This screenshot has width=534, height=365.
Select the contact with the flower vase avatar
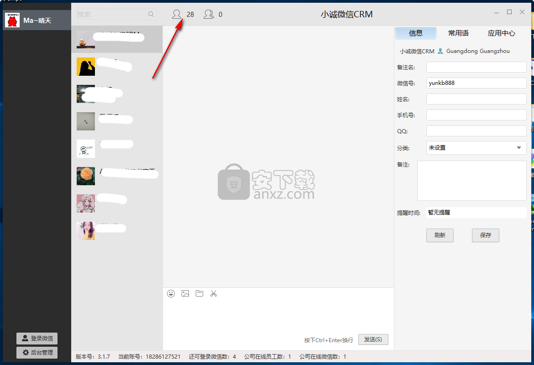point(117,39)
